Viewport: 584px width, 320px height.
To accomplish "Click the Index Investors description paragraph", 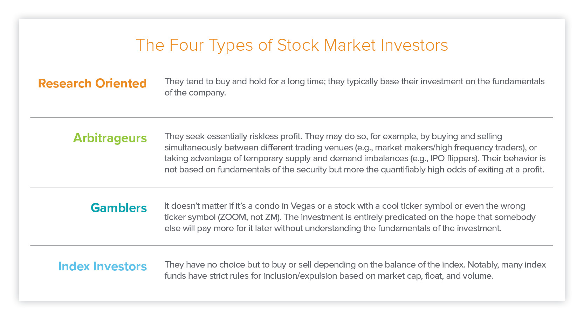I will tap(355, 270).
